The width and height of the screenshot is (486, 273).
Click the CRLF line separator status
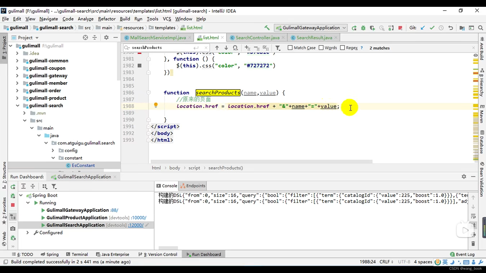[x=386, y=262]
